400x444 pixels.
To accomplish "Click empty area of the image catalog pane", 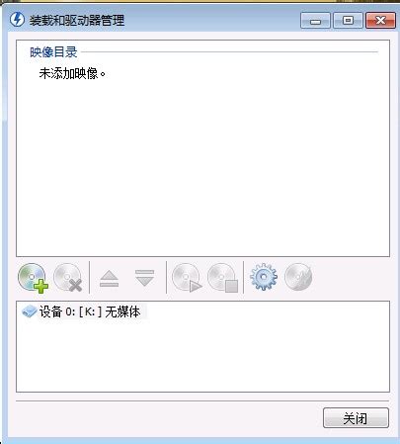I will [202, 165].
